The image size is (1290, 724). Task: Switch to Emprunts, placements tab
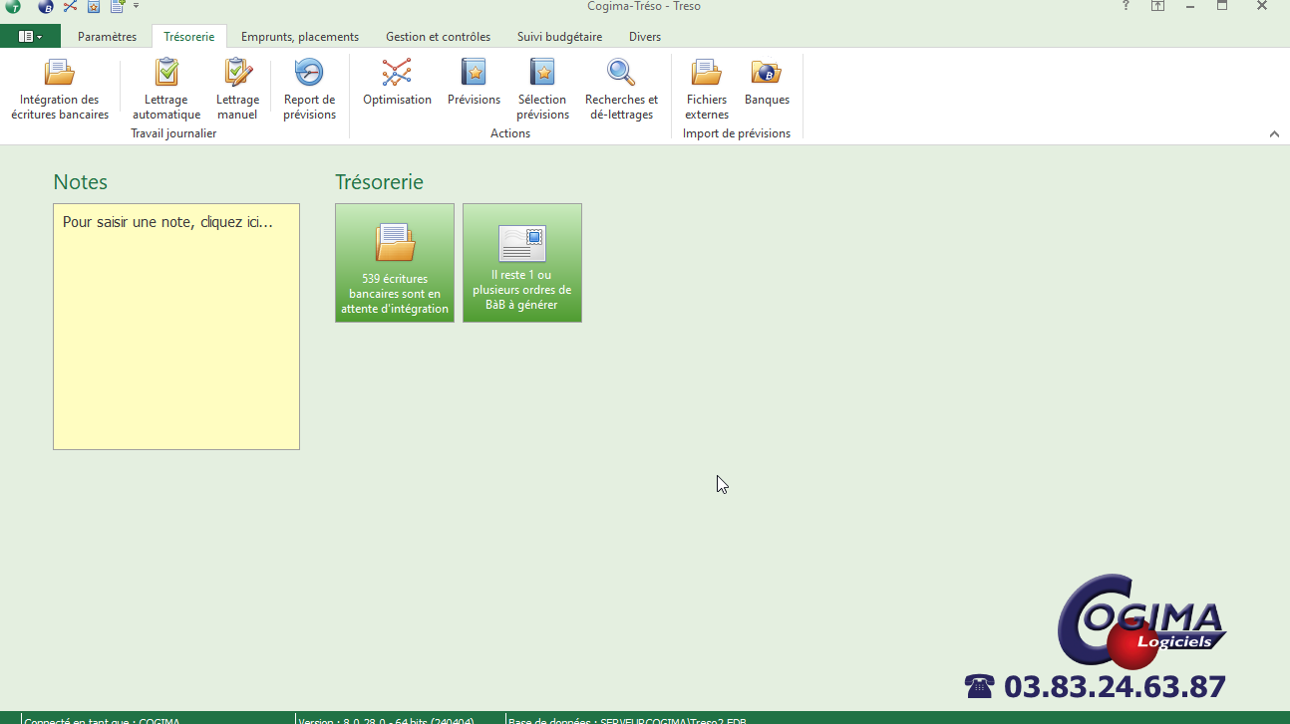[x=300, y=37]
